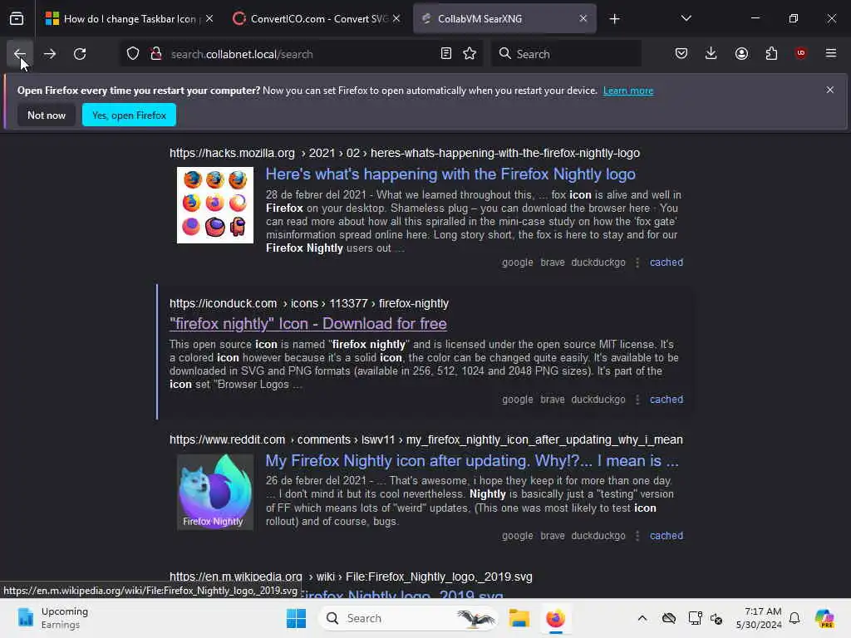Focus the Firefox toolbar Search box
The width and height of the screenshot is (851, 638).
pos(566,54)
